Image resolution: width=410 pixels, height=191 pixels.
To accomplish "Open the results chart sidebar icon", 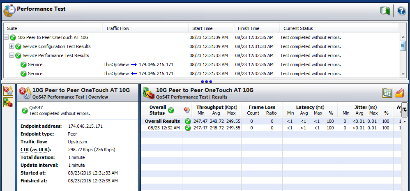I will [8, 103].
